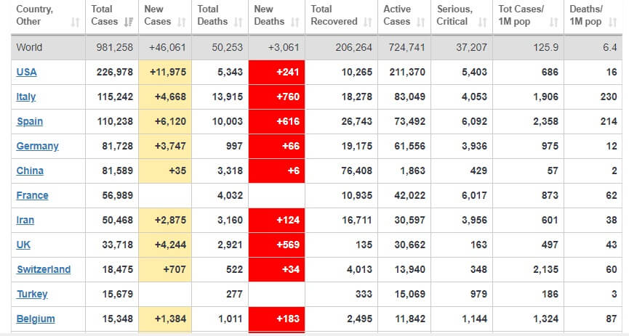The width and height of the screenshot is (629, 336).
Task: Click the red +760 New Deaths cell
Action: pyautogui.click(x=276, y=97)
